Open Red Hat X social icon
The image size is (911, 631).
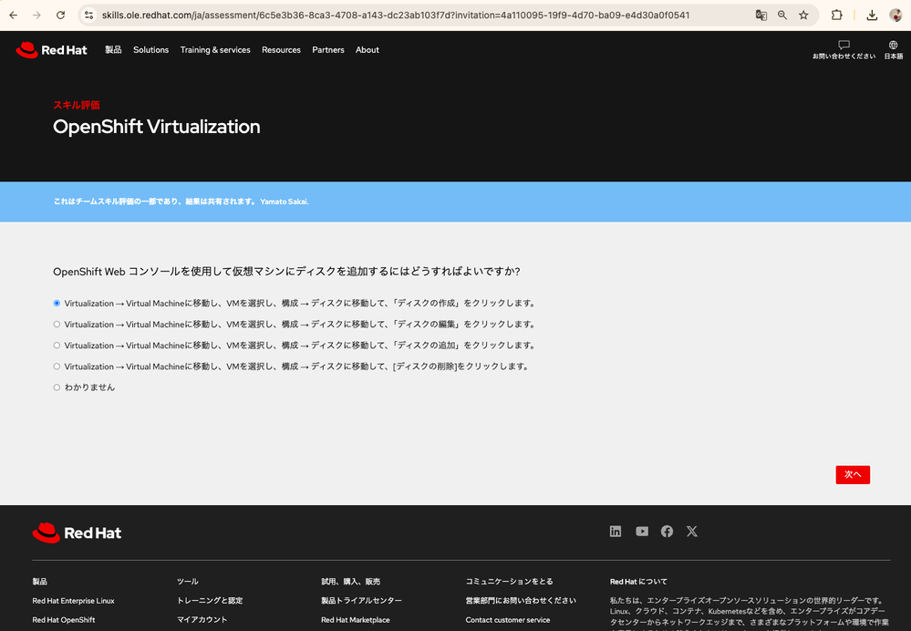pos(692,532)
